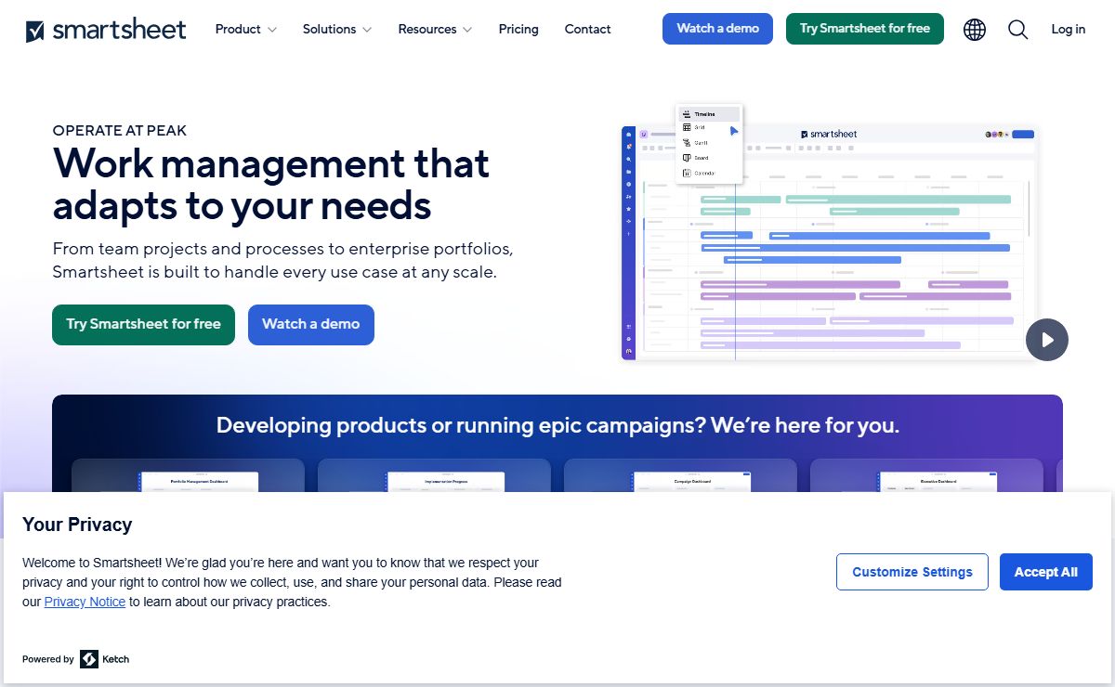Open the Campaign Dashboard card
This screenshot has height=687, width=1115.
[x=680, y=475]
